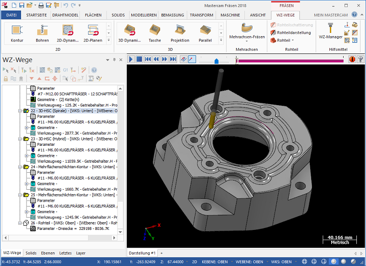Toggle the shaded view sphere in status bar
The height and width of the screenshot is (266, 366).
[x=334, y=261]
